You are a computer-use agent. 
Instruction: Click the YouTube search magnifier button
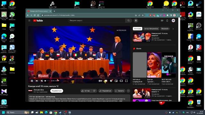pyautogui.click(x=128, y=20)
